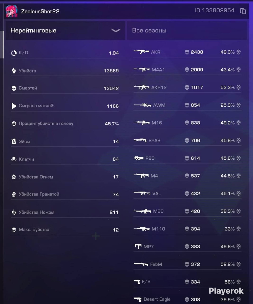253x304 pixels.
Task: Select the AWM sniper rifle icon
Action: (142, 105)
